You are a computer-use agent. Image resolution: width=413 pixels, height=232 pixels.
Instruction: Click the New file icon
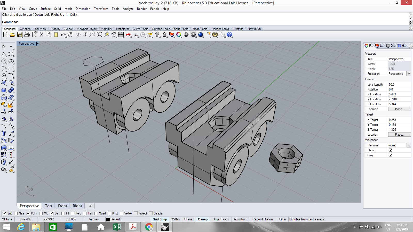pyautogui.click(x=5, y=35)
